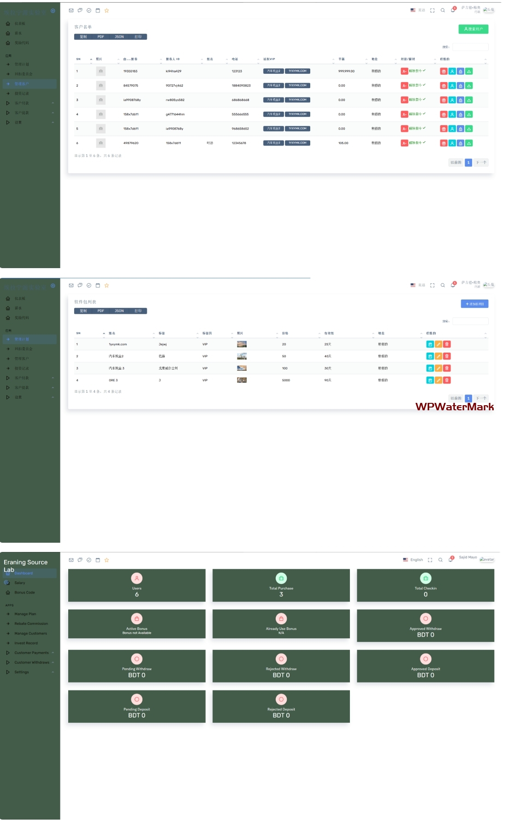Open the English language dropdown
The width and height of the screenshot is (508, 821).
(x=413, y=560)
